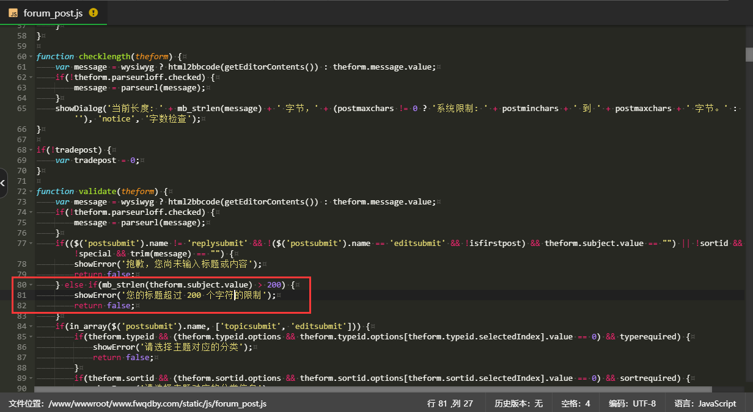Place cursor on 'return false;' at line 82
This screenshot has height=412, width=753.
pos(104,306)
